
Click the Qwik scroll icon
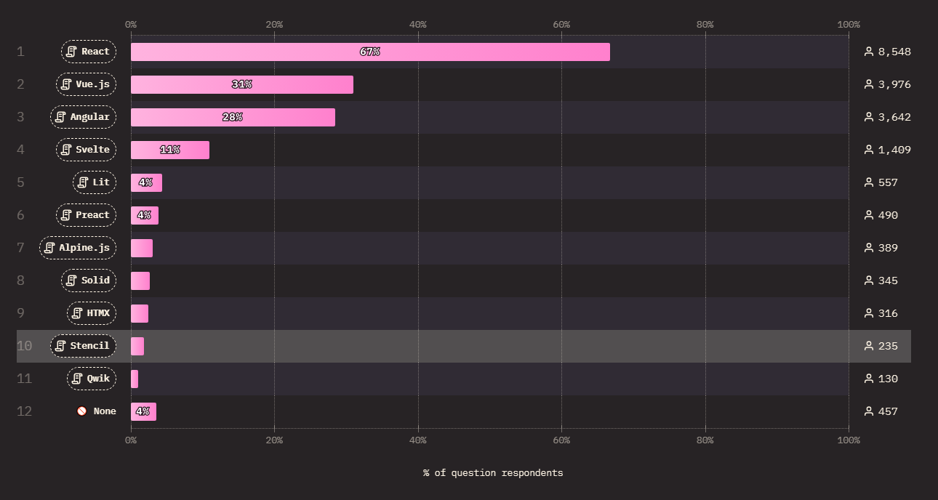(77, 379)
